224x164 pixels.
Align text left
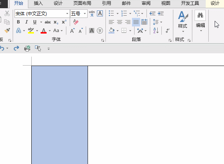tap(111, 22)
